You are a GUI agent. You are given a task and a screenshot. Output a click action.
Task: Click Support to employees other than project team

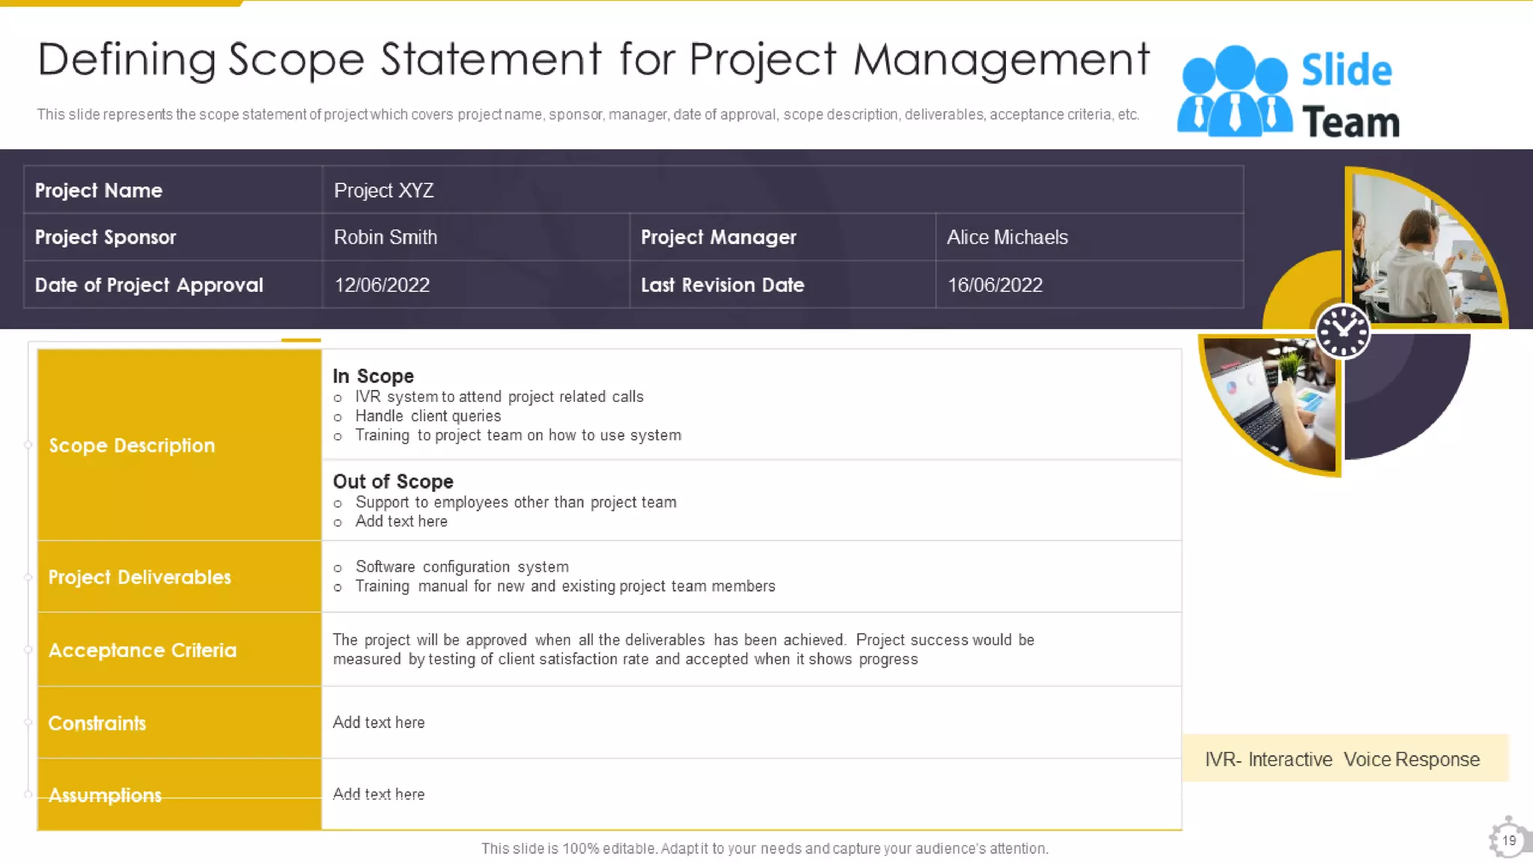tap(516, 502)
